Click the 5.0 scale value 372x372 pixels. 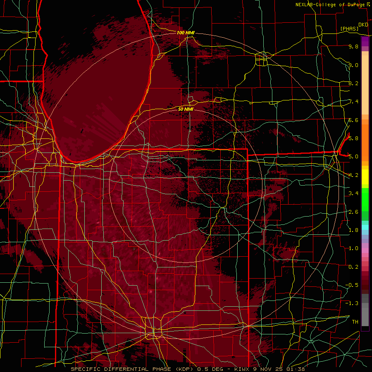pos(353,157)
